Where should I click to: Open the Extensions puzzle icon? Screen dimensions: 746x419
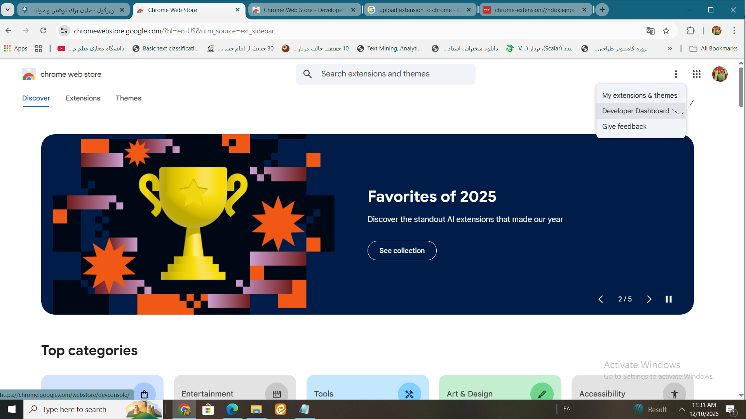coord(690,31)
